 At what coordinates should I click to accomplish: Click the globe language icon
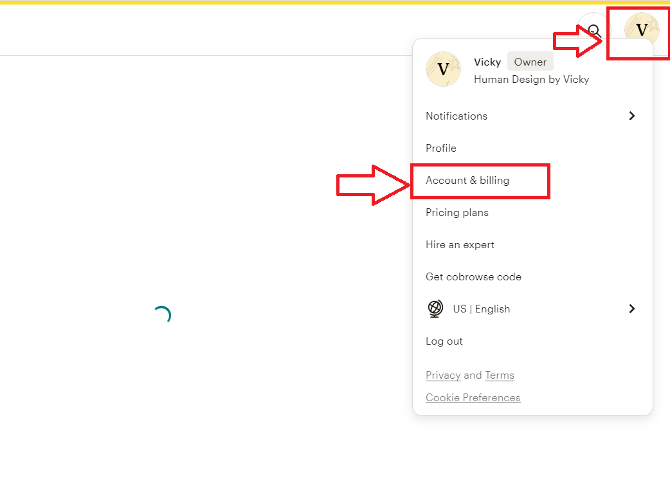tap(435, 309)
